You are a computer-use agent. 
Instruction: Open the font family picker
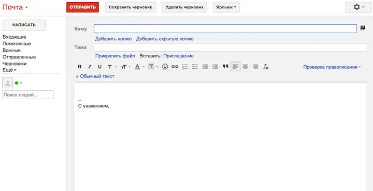click(112, 67)
